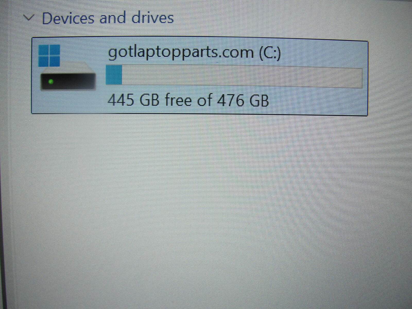412x309 pixels.
Task: Click the blue used-space part of capacity bar
Action: coord(114,75)
